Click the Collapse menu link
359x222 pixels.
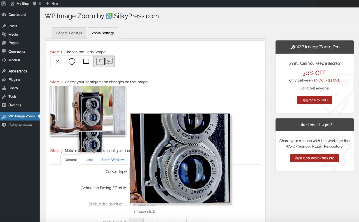(x=20, y=125)
